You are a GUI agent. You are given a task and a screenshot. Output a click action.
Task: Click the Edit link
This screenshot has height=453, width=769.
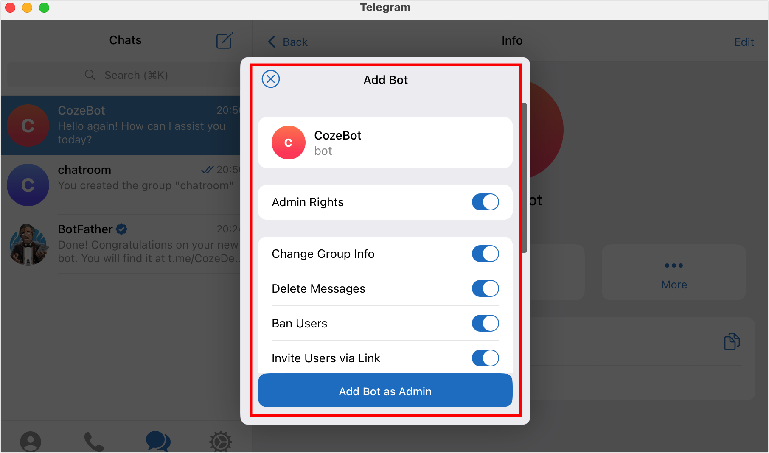pyautogui.click(x=744, y=42)
